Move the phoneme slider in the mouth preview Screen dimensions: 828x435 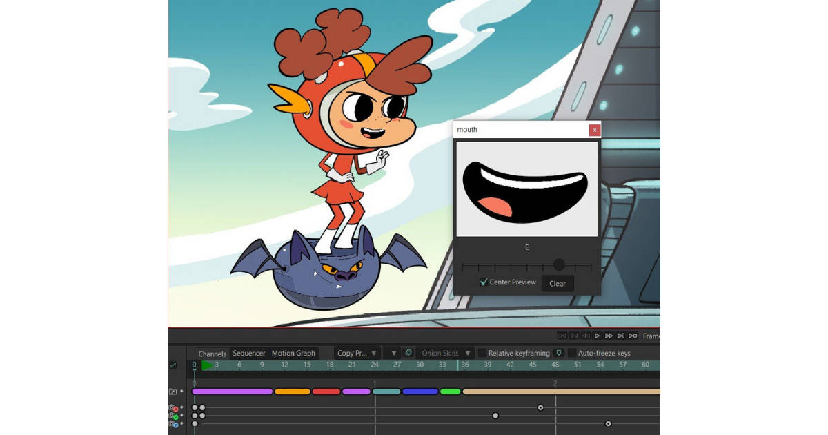(558, 264)
